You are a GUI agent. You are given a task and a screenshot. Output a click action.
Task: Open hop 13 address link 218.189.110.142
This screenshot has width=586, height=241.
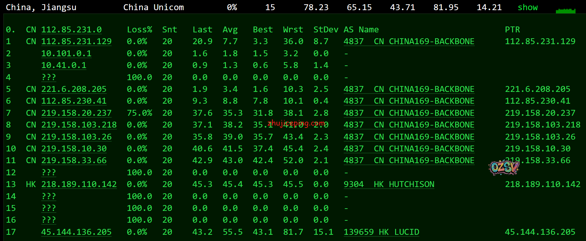[79, 184]
